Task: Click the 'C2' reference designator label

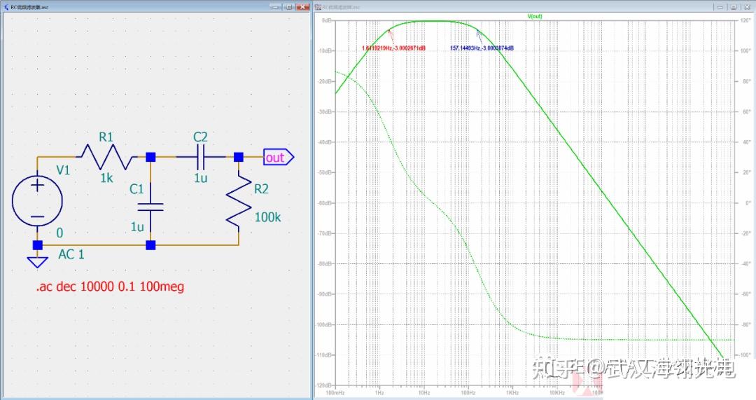Action: (200, 137)
